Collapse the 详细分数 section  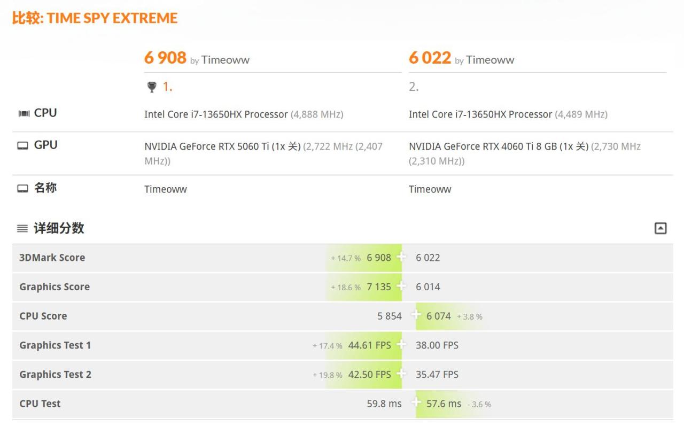click(660, 229)
